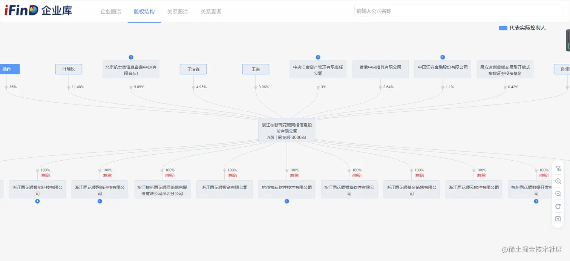
Task: Zoom in on the equity chart
Action: [x=558, y=181]
